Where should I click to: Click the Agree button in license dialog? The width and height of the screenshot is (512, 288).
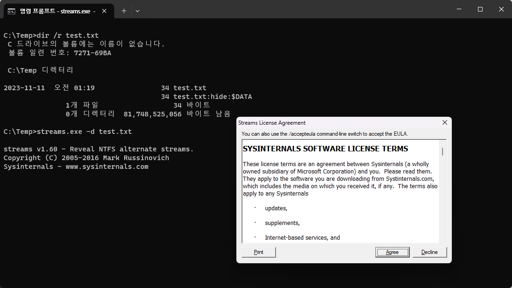392,252
